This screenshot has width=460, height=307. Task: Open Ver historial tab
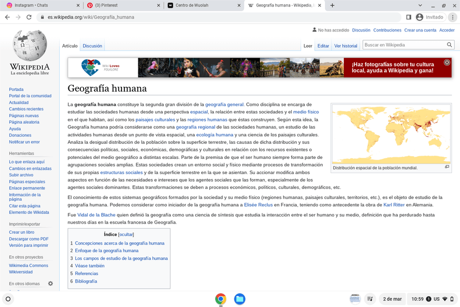pos(346,46)
